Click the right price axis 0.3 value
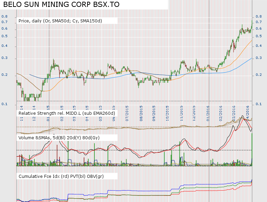The height and width of the screenshot is (202, 267). 259,58
